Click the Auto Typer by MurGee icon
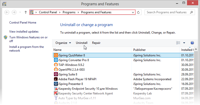This screenshot has height=105, width=200. 56,98
